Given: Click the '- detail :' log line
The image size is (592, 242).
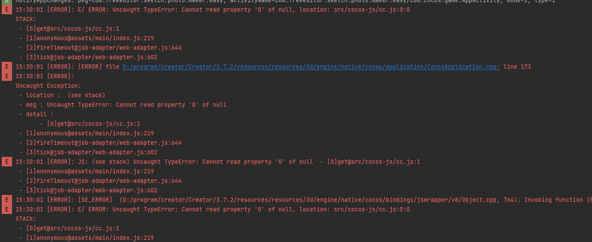Looking at the screenshot, I should coord(36,114).
